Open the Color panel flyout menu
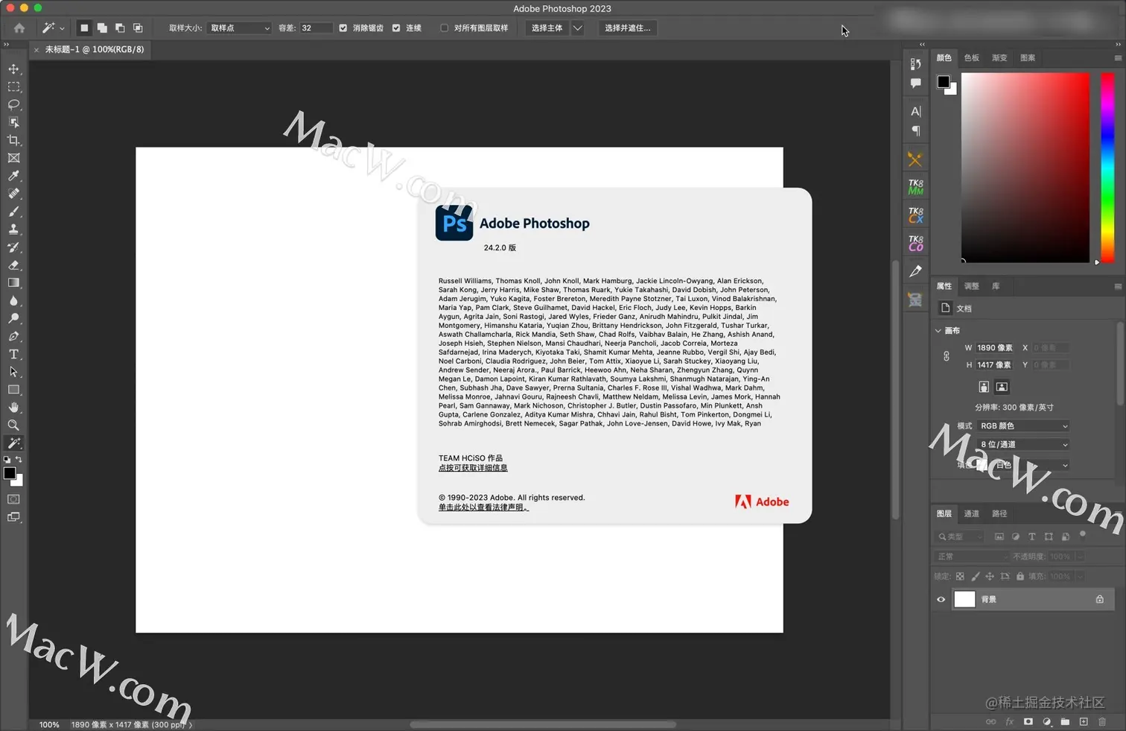 coord(1118,58)
